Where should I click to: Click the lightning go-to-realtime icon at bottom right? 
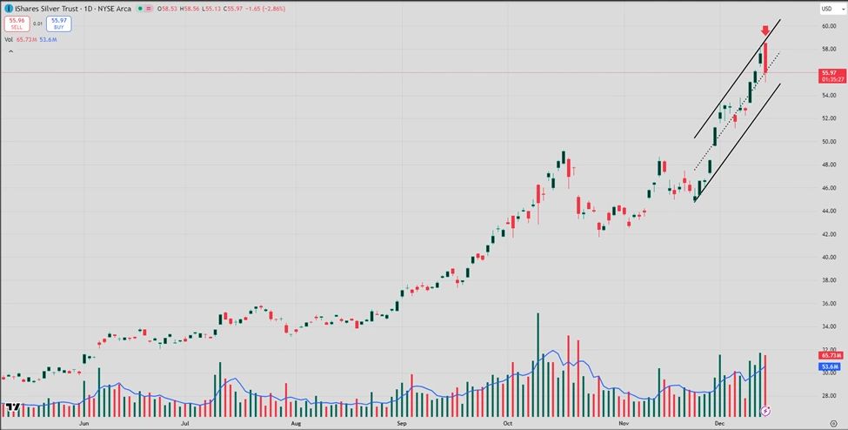tap(765, 409)
